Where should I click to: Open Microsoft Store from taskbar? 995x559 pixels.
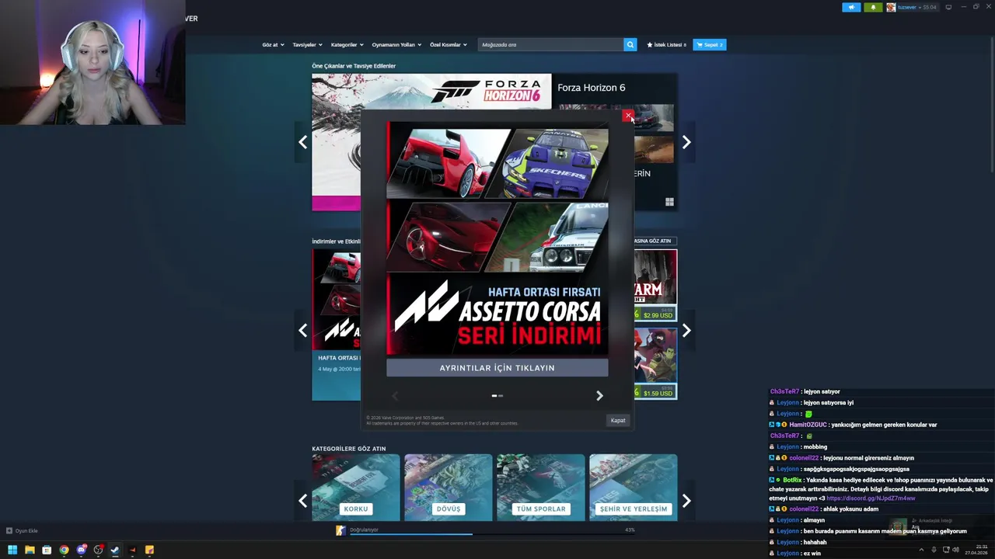47,550
